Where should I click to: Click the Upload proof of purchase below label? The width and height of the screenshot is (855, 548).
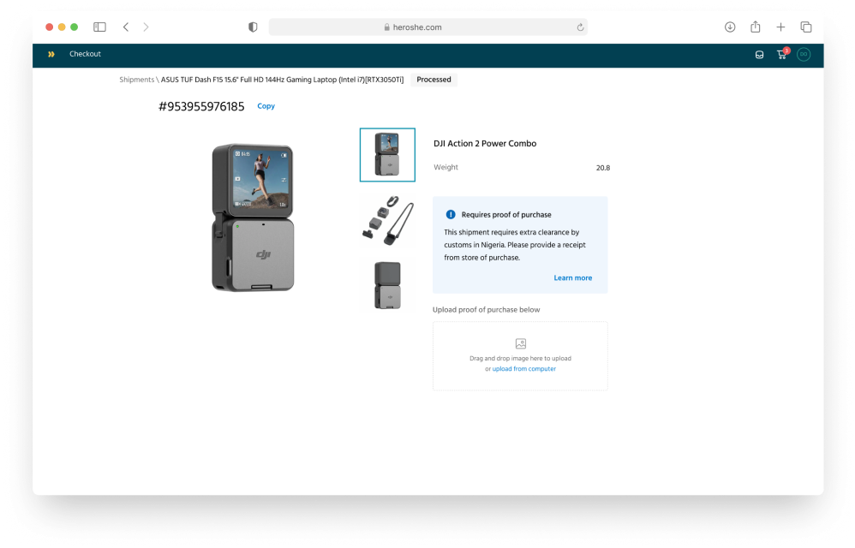(486, 309)
